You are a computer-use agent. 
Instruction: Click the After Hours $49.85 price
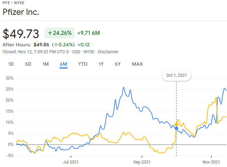click(41, 45)
